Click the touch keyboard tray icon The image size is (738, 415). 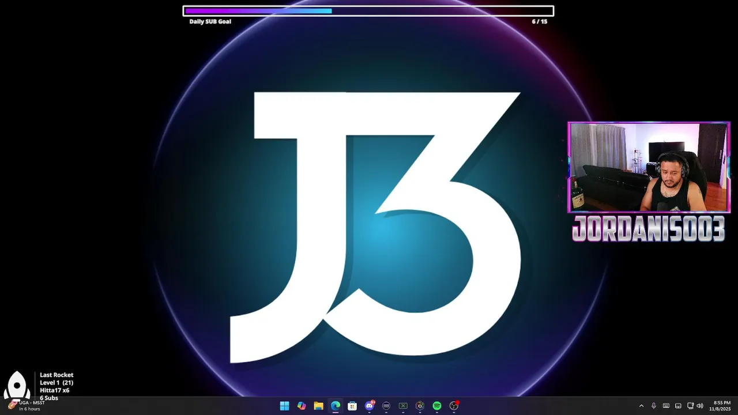click(666, 406)
